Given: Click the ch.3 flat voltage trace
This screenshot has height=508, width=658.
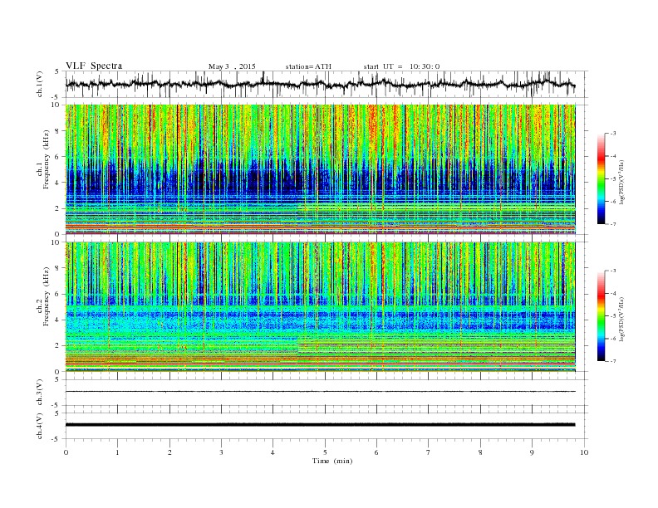Looking at the screenshot, I should coord(320,392).
